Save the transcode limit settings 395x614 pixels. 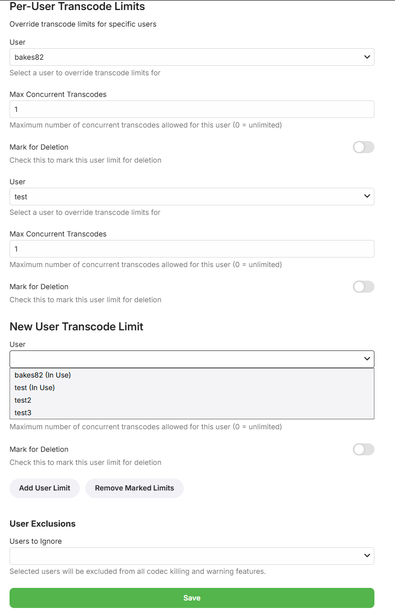pos(192,598)
